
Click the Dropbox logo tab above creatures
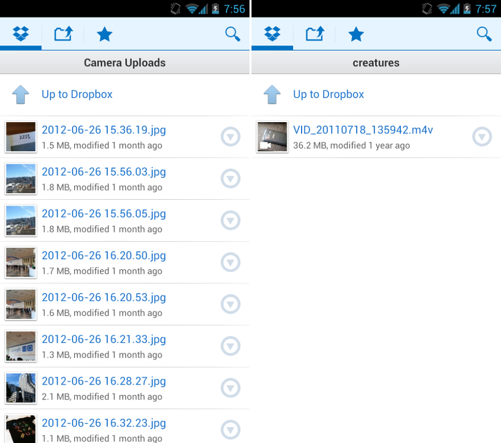(x=272, y=34)
